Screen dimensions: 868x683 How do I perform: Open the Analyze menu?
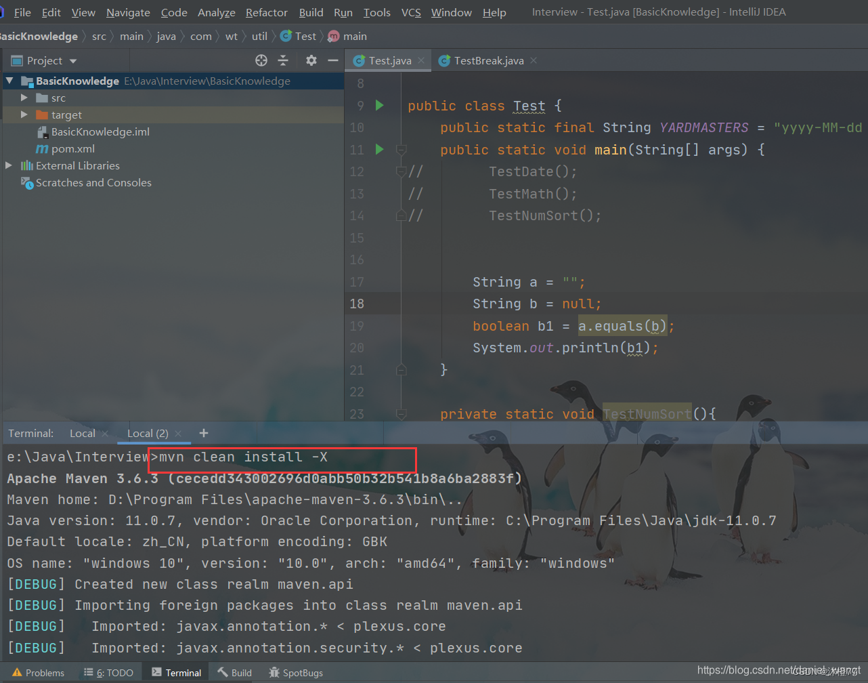217,12
